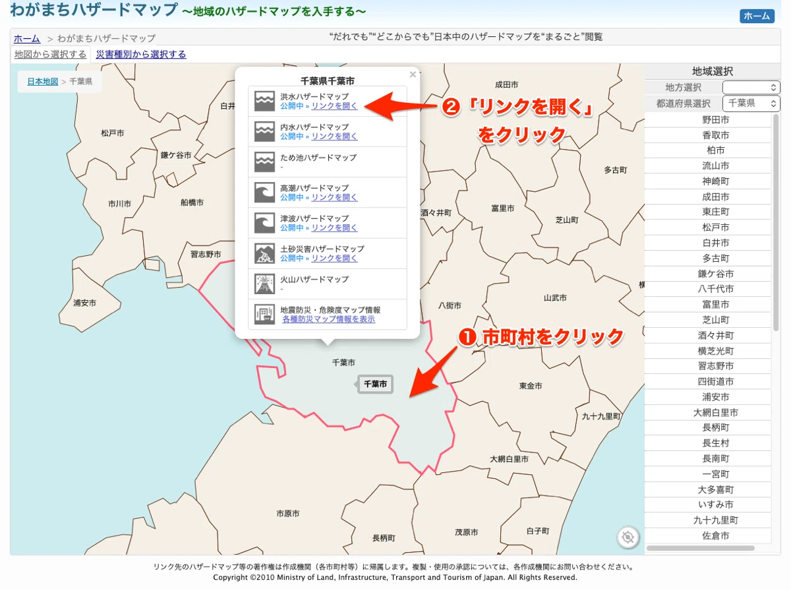Select 大多喜町 in the region list
The width and height of the screenshot is (791, 589).
click(708, 489)
